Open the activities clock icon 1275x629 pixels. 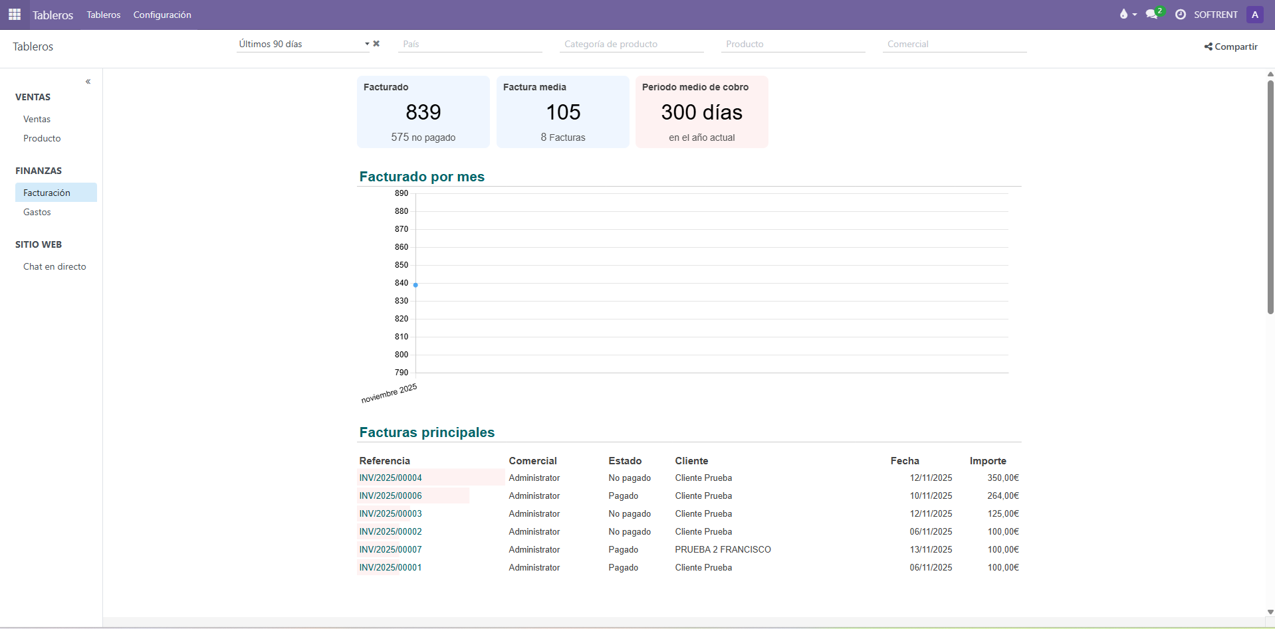coord(1181,15)
